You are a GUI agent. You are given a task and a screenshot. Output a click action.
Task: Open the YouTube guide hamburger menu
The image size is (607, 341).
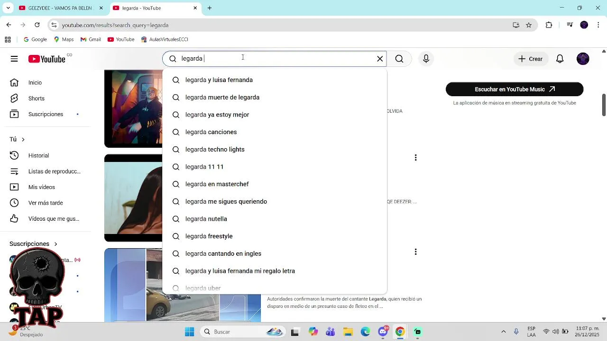coord(14,59)
